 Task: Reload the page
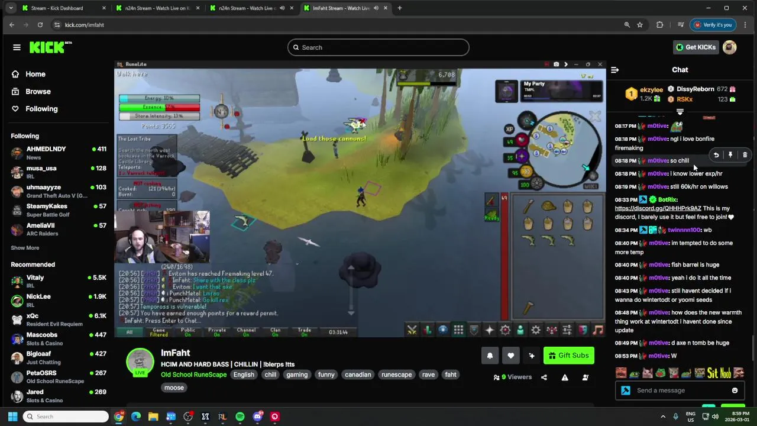tap(40, 25)
